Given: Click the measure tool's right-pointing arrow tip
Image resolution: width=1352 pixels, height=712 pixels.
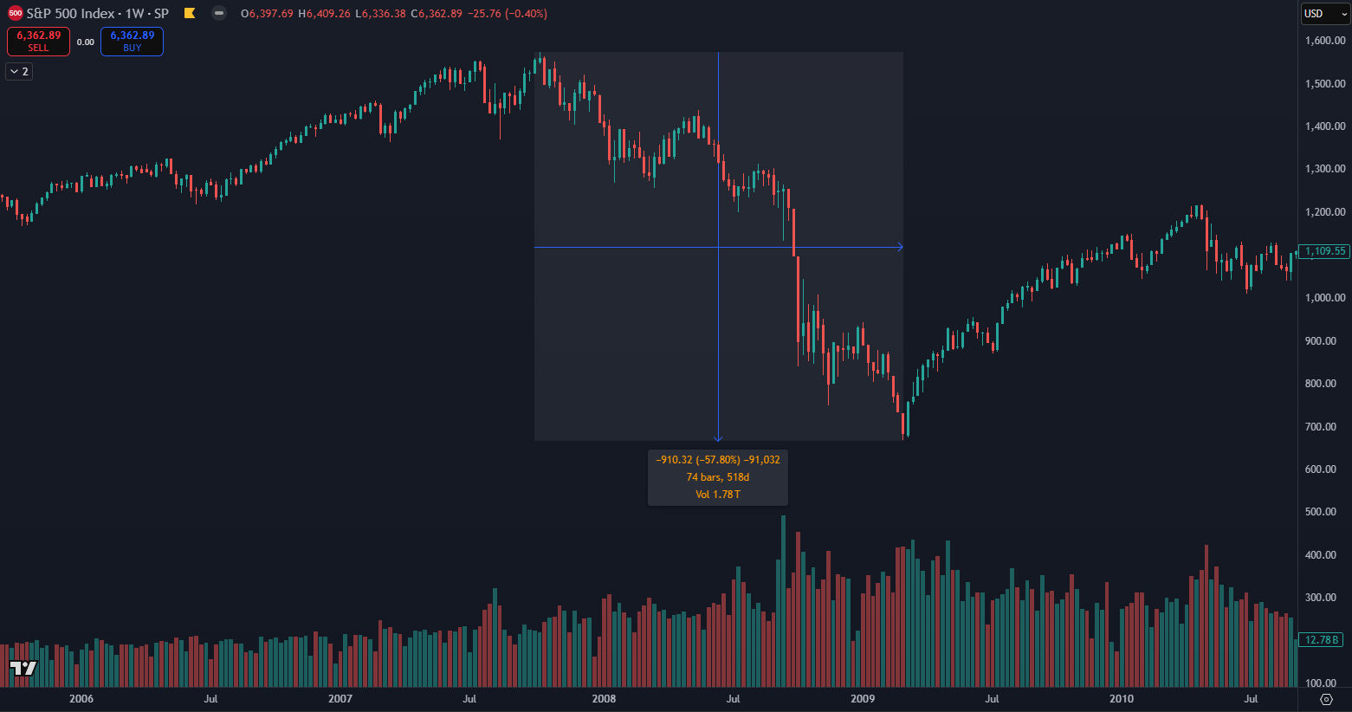Looking at the screenshot, I should pyautogui.click(x=900, y=248).
